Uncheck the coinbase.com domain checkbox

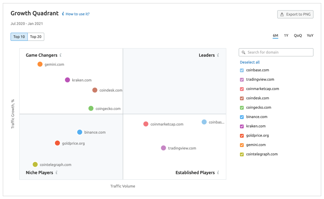click(241, 70)
